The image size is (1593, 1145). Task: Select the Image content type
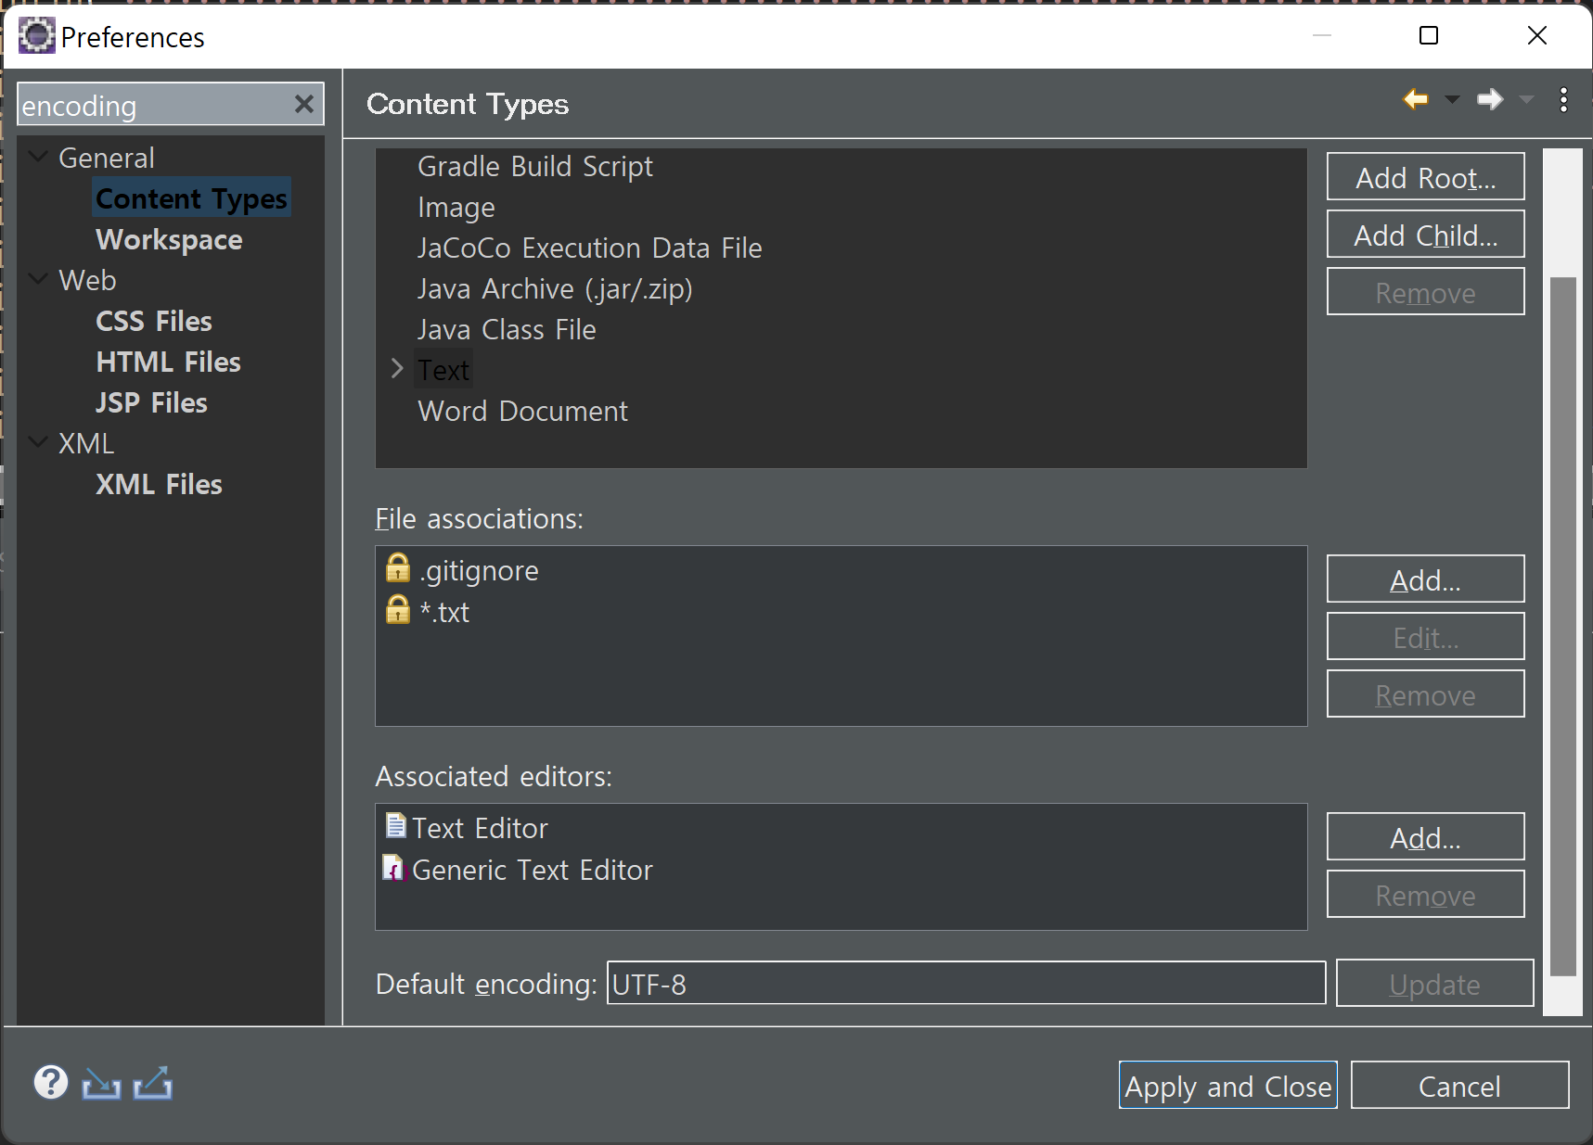pos(456,207)
